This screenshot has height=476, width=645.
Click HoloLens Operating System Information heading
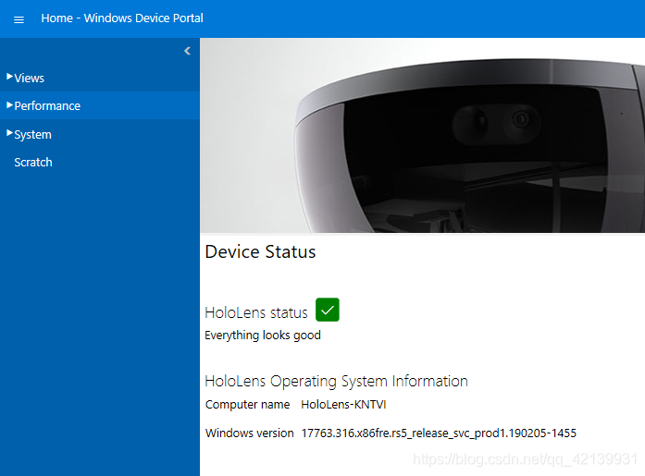click(337, 381)
